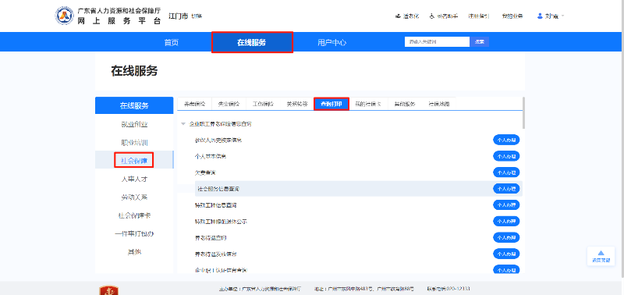Click the platform logo emblem

tap(64, 16)
